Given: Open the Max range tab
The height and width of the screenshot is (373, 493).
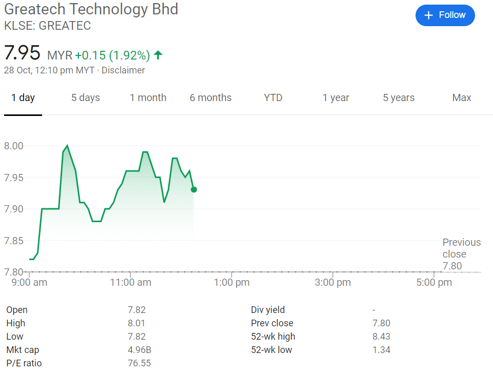Looking at the screenshot, I should tap(461, 97).
